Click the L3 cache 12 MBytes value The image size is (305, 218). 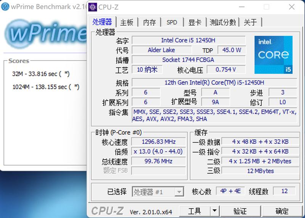pyautogui.click(x=260, y=171)
